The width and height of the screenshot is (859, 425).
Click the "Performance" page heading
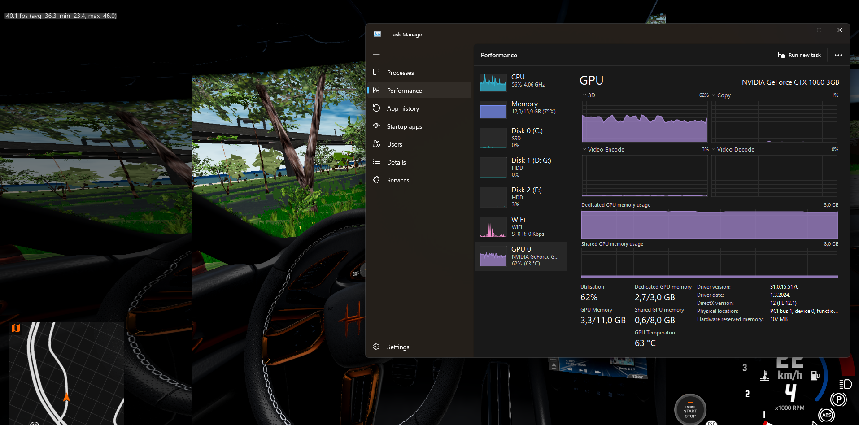click(x=499, y=55)
